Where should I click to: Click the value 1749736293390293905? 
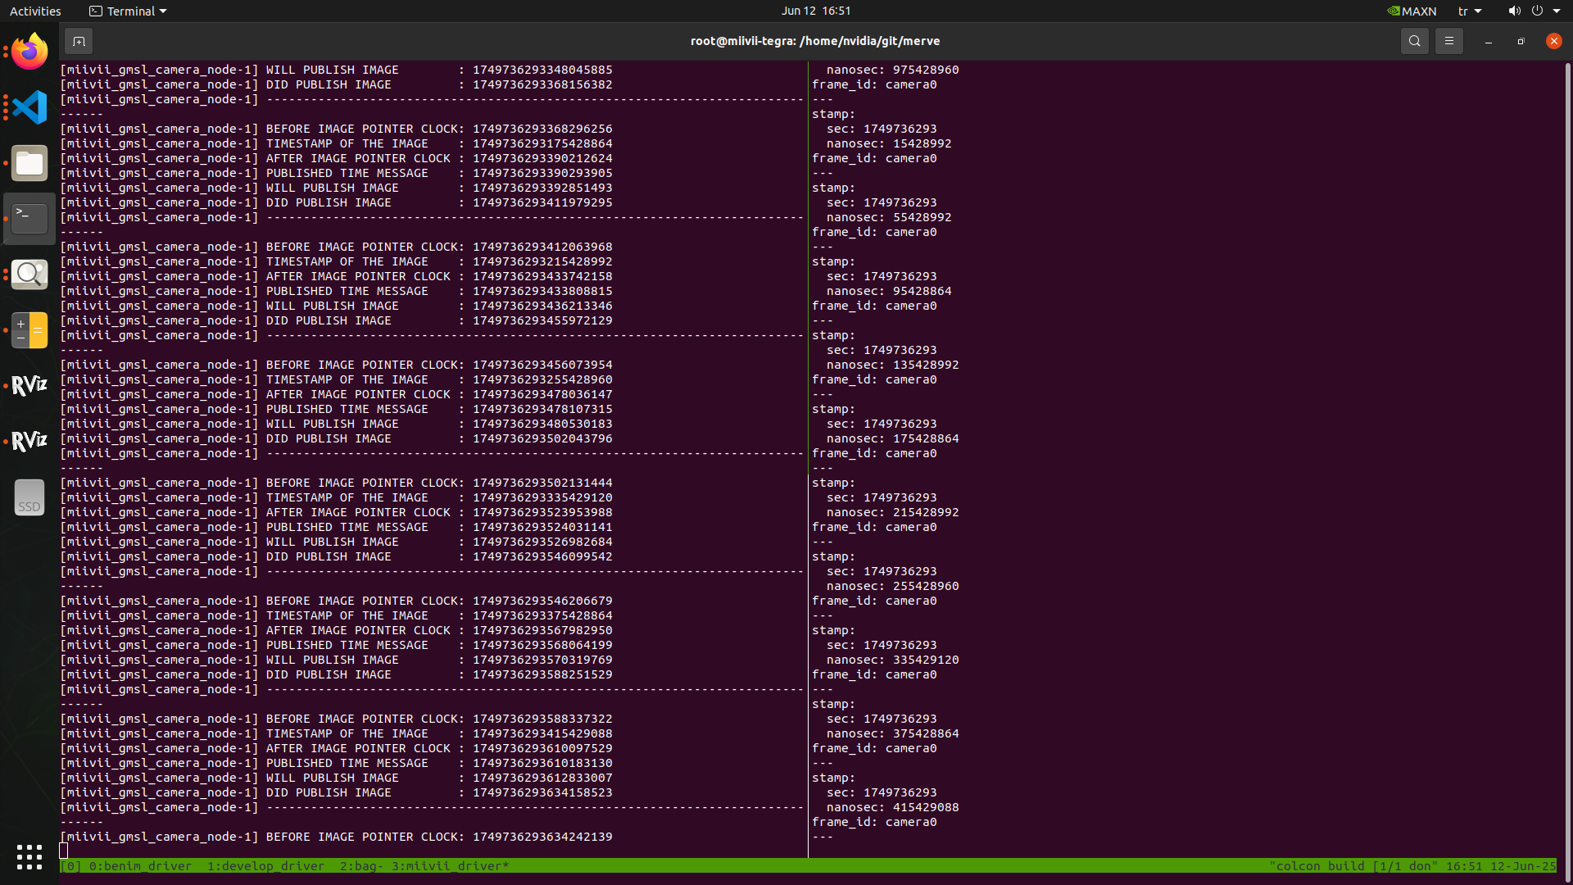542,173
